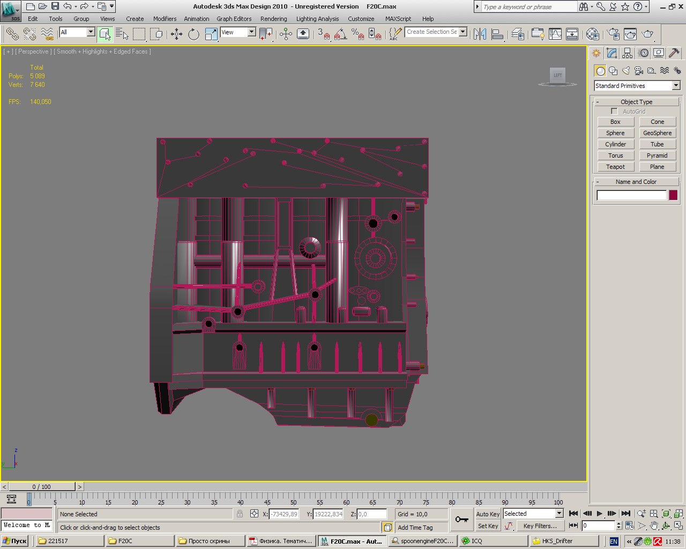This screenshot has height=549, width=686.
Task: Toggle Keyboard Shortcut Override icon
Action: 303,34
